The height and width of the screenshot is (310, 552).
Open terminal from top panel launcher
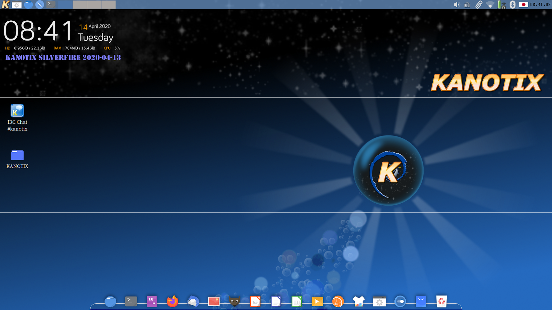(x=51, y=4)
